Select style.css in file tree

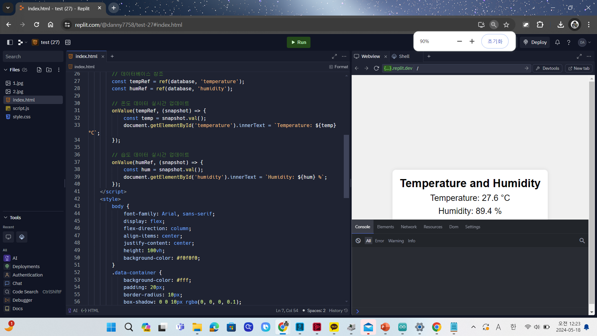point(33,117)
